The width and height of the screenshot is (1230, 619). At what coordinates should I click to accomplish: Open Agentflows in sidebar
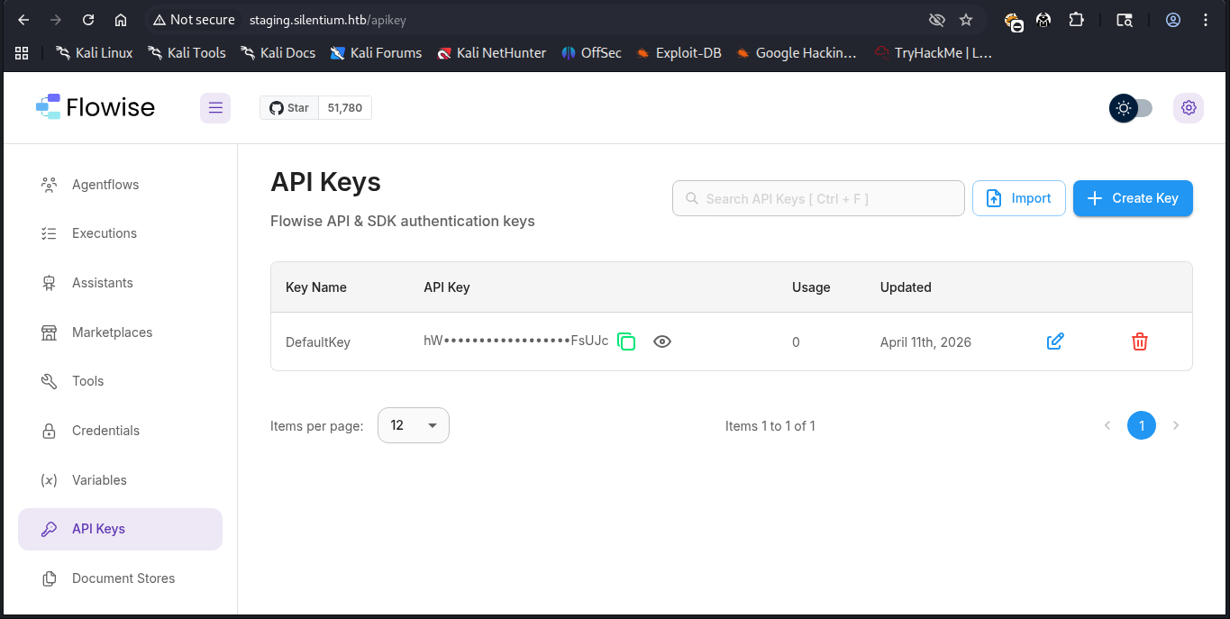tap(120, 185)
